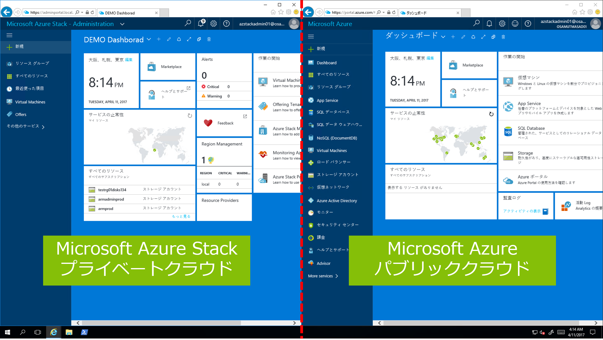Open Feedback heart tile
This screenshot has height=340, width=603.
point(224,123)
